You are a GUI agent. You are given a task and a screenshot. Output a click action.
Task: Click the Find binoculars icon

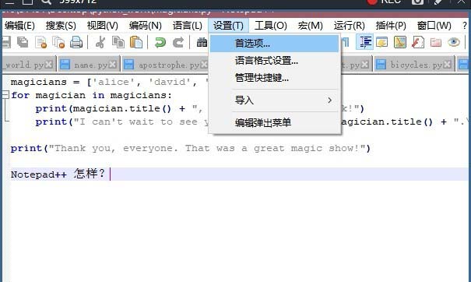202,42
